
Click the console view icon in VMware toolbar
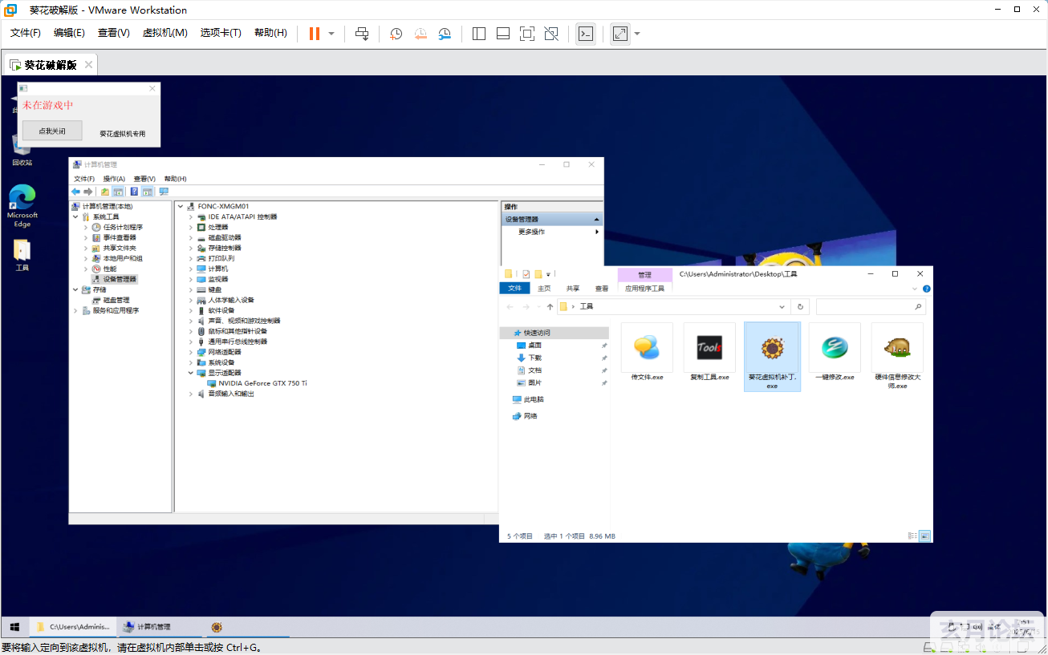click(586, 34)
